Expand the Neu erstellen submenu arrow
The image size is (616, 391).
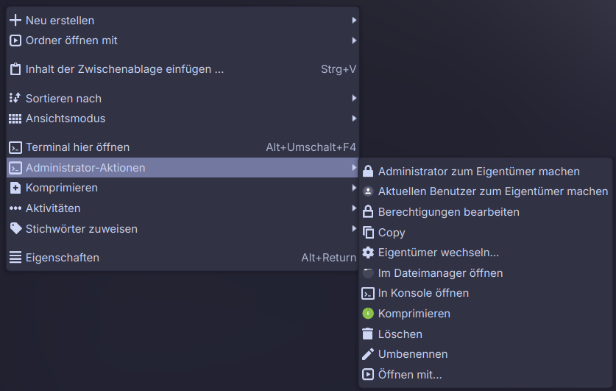pyautogui.click(x=354, y=21)
